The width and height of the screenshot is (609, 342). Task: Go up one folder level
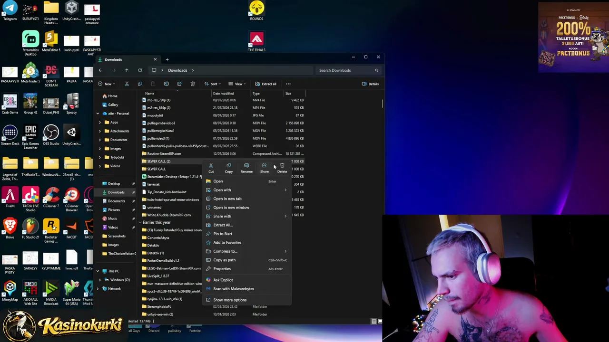click(127, 70)
